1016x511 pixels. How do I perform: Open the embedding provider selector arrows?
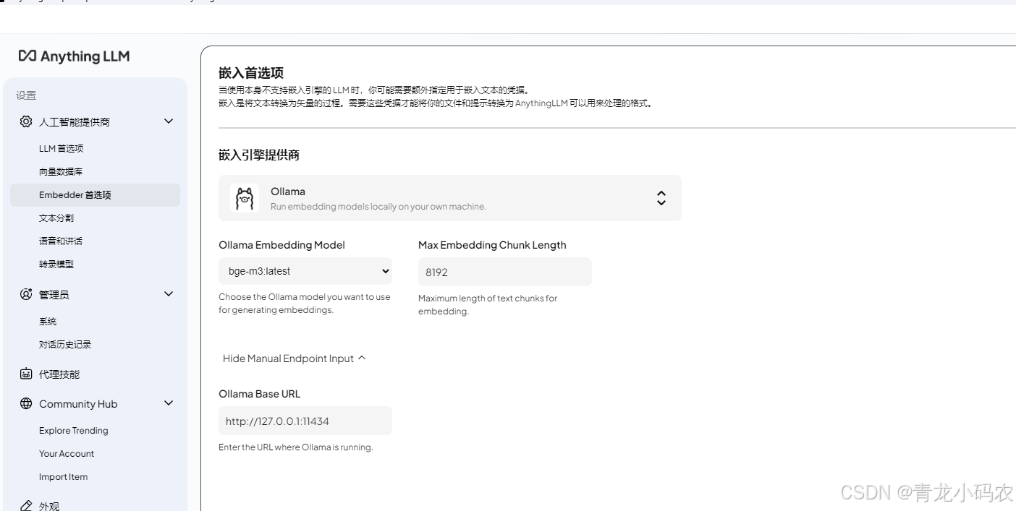point(661,198)
